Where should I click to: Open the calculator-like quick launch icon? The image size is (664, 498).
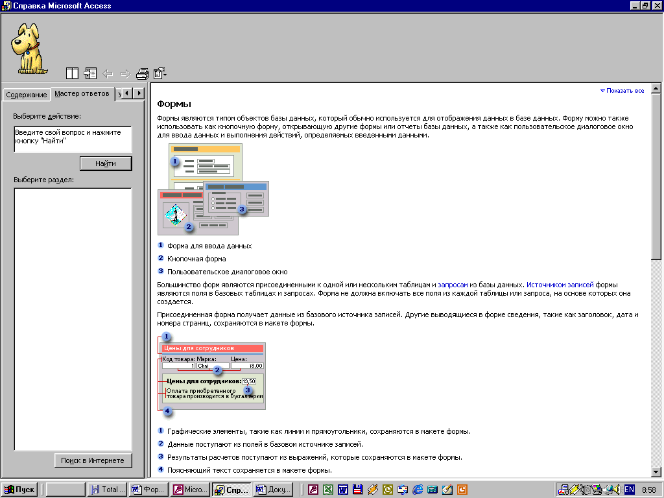pos(433,490)
